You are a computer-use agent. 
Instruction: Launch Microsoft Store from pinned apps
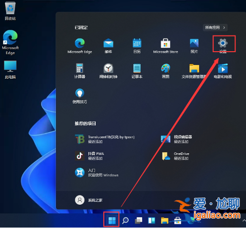tap(165, 46)
